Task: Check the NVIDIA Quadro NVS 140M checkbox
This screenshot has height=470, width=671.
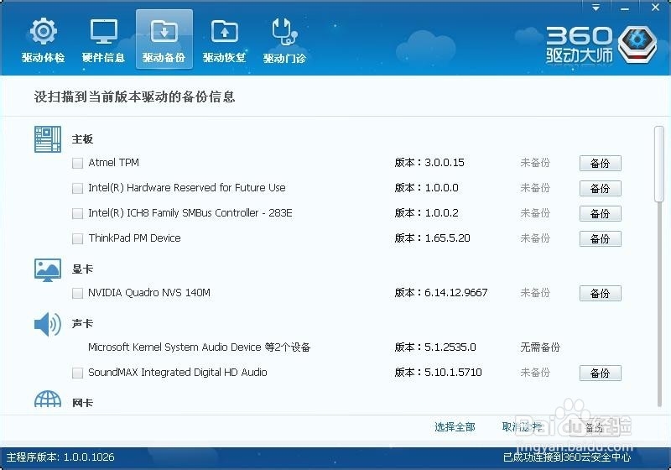Action: 77,293
